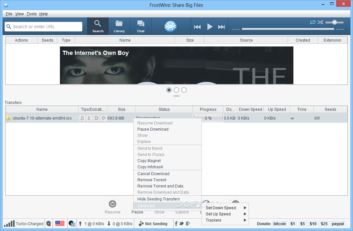The image size is (353, 231).
Task: Choose Remove Torrent and Data
Action: click(167, 186)
